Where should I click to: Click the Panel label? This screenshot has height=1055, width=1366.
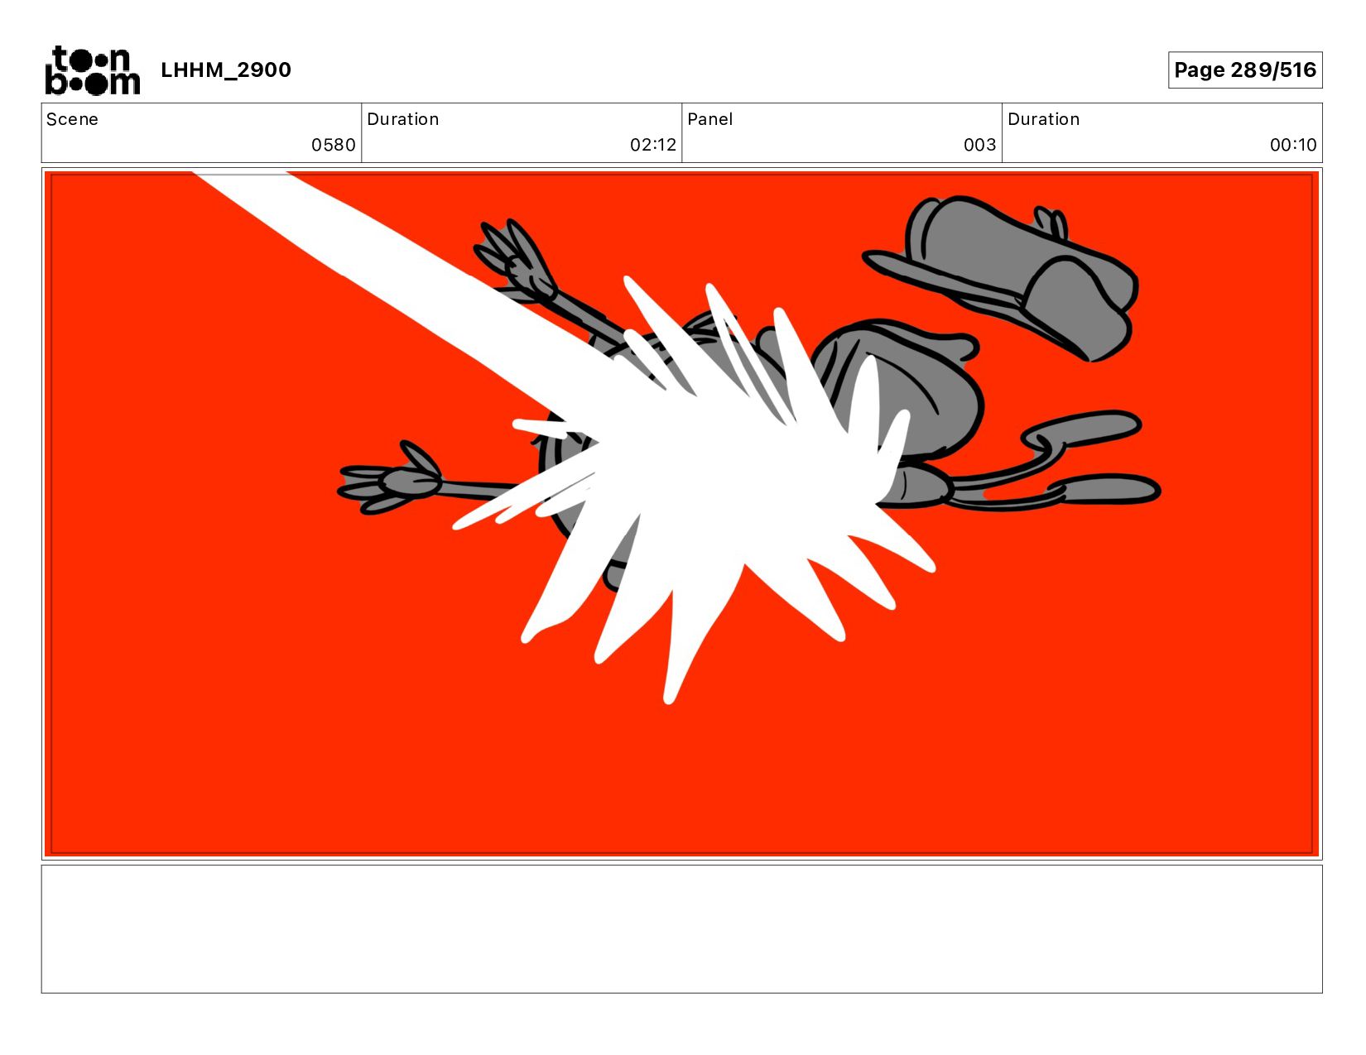tap(710, 119)
